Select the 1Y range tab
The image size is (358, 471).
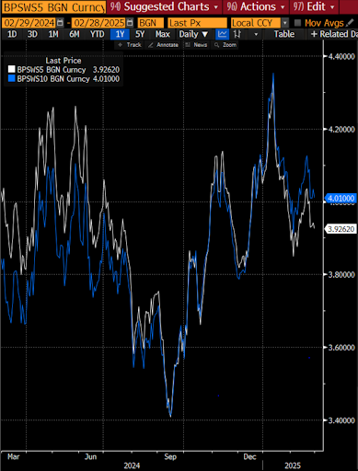(x=120, y=34)
